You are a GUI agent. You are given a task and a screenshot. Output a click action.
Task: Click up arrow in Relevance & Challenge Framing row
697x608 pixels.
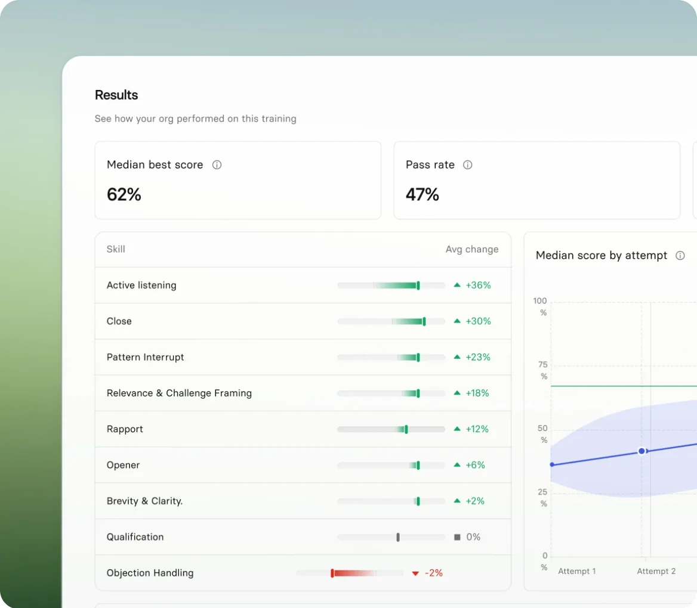click(457, 393)
